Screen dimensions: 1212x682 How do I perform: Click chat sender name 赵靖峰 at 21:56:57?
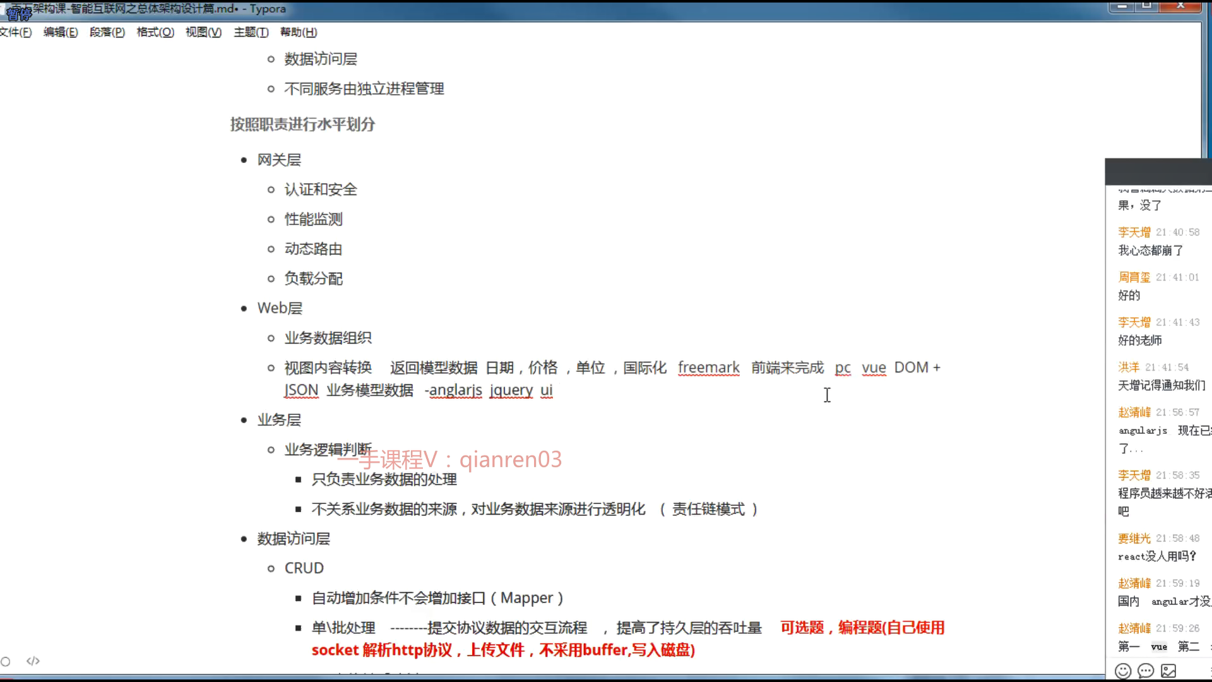1134,412
